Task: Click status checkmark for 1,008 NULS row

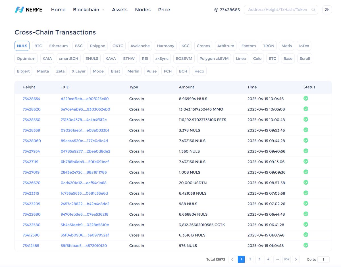Action: tap(306, 172)
